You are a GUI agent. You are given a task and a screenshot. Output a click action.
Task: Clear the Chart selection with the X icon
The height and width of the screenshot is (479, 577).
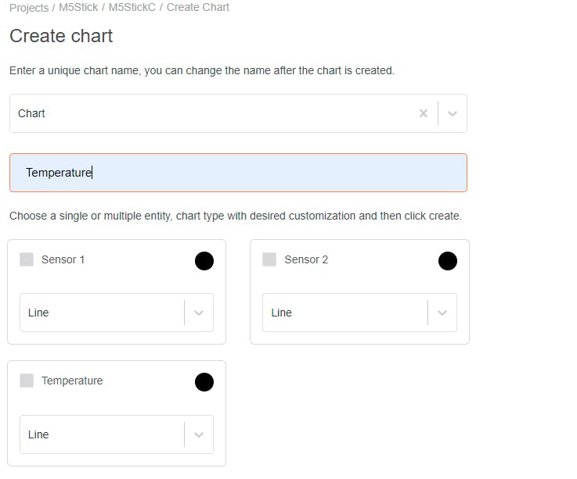point(424,113)
